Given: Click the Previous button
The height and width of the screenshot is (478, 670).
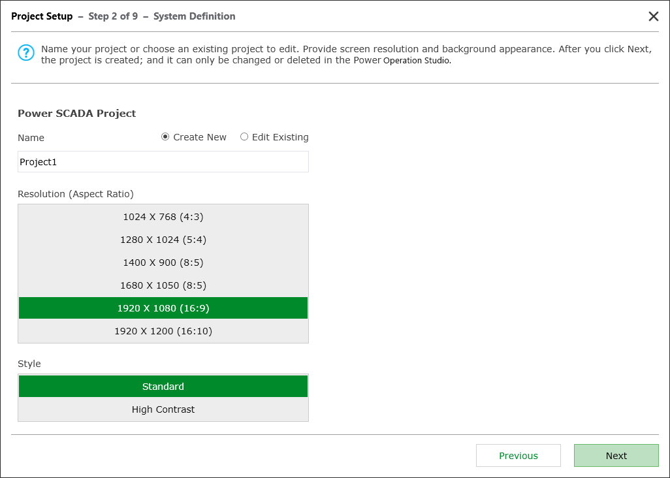Looking at the screenshot, I should [518, 455].
